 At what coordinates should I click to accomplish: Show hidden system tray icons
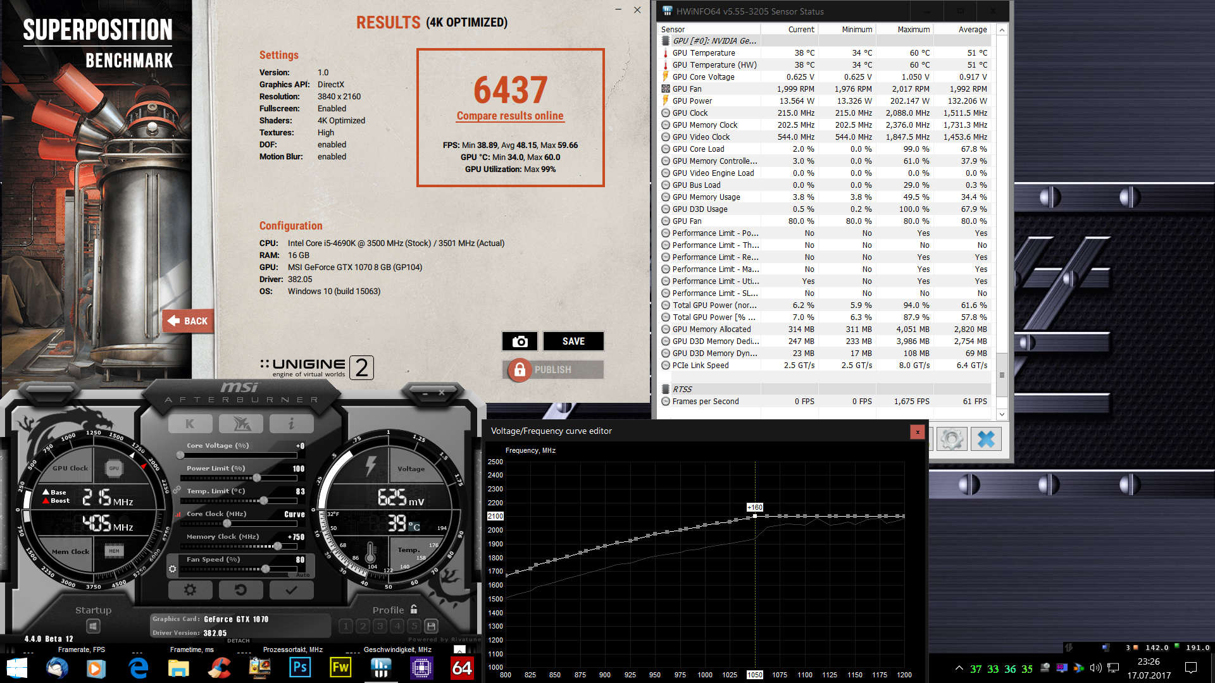tap(959, 668)
